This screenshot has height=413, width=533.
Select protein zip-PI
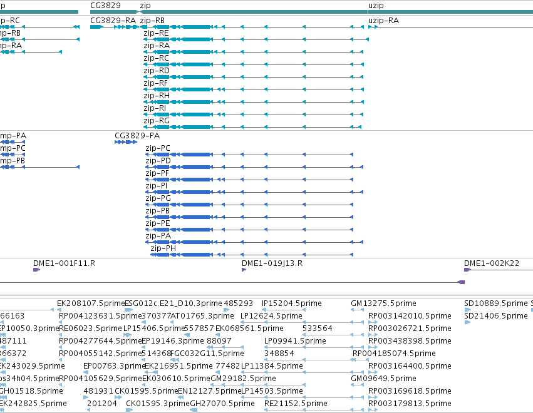(x=157, y=186)
